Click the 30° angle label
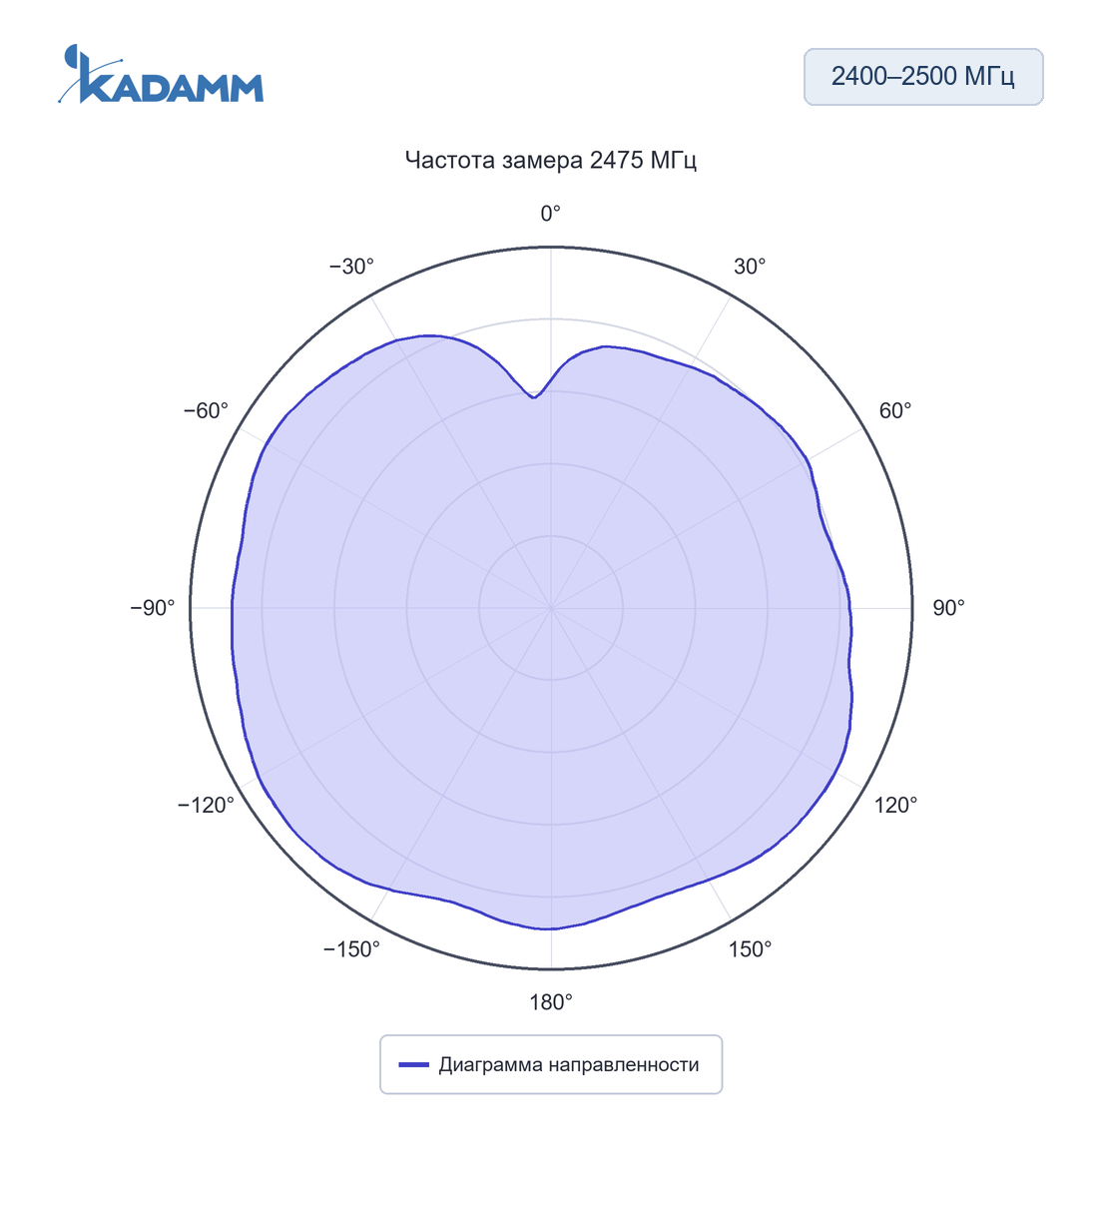The width and height of the screenshot is (1102, 1209). (750, 267)
